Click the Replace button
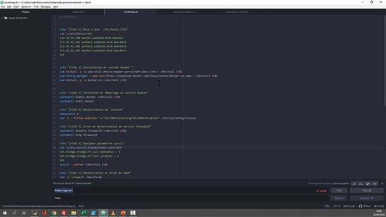The image size is (386, 217). click(x=339, y=198)
